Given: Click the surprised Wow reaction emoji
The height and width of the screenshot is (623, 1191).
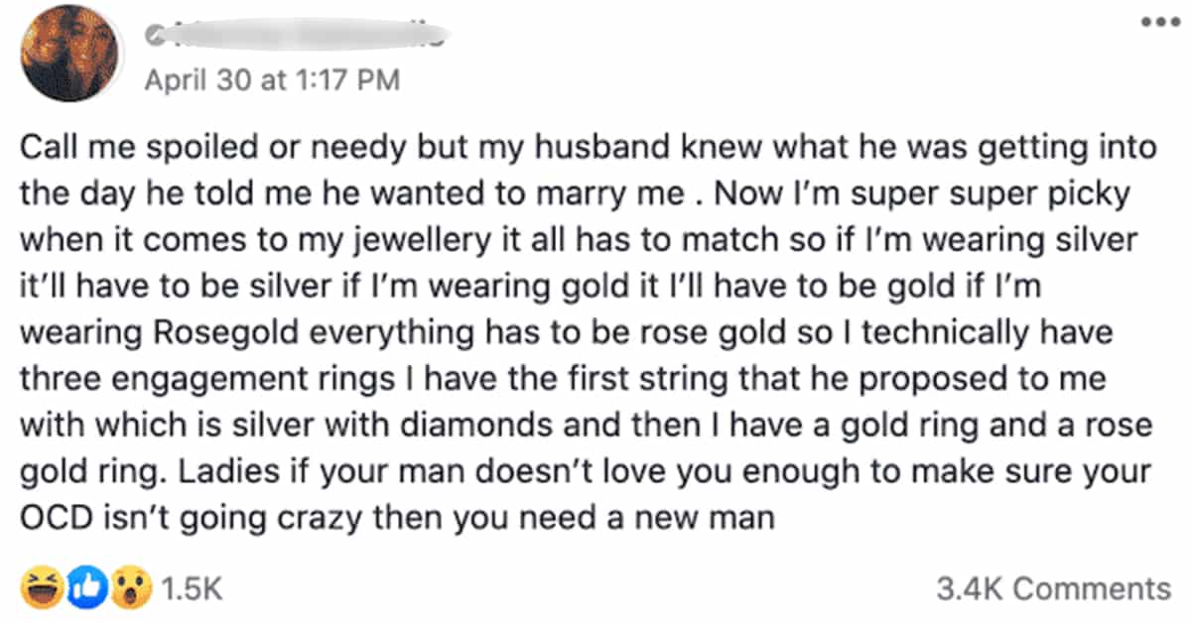Looking at the screenshot, I should click(134, 589).
